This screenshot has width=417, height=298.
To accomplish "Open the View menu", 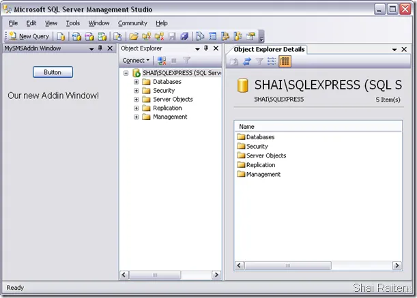I will point(51,23).
